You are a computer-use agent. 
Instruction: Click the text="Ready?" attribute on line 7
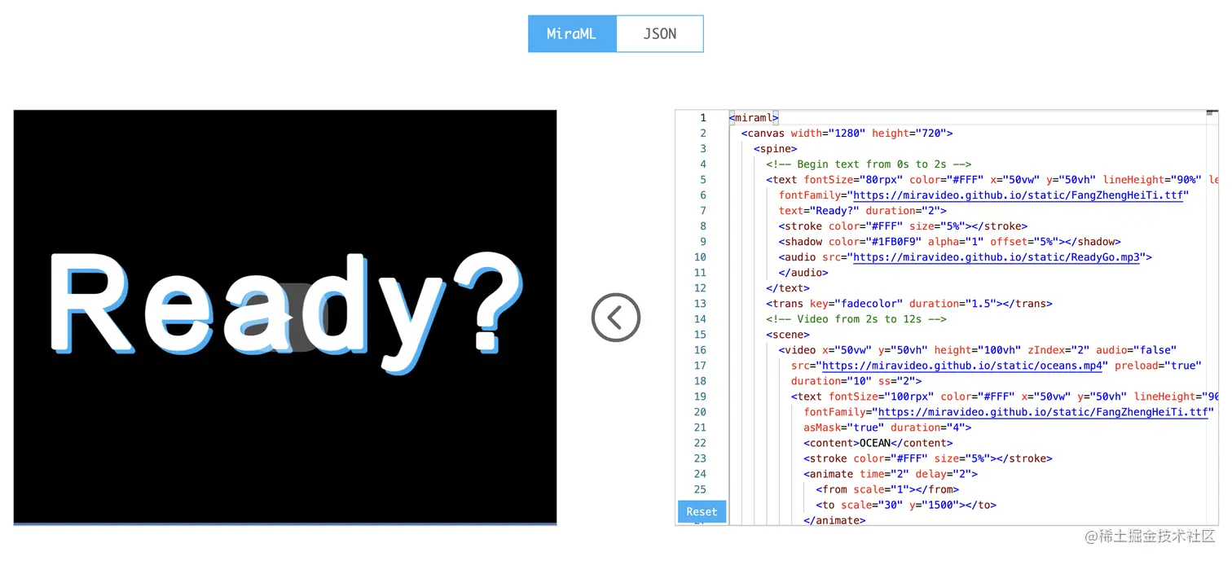(x=819, y=211)
